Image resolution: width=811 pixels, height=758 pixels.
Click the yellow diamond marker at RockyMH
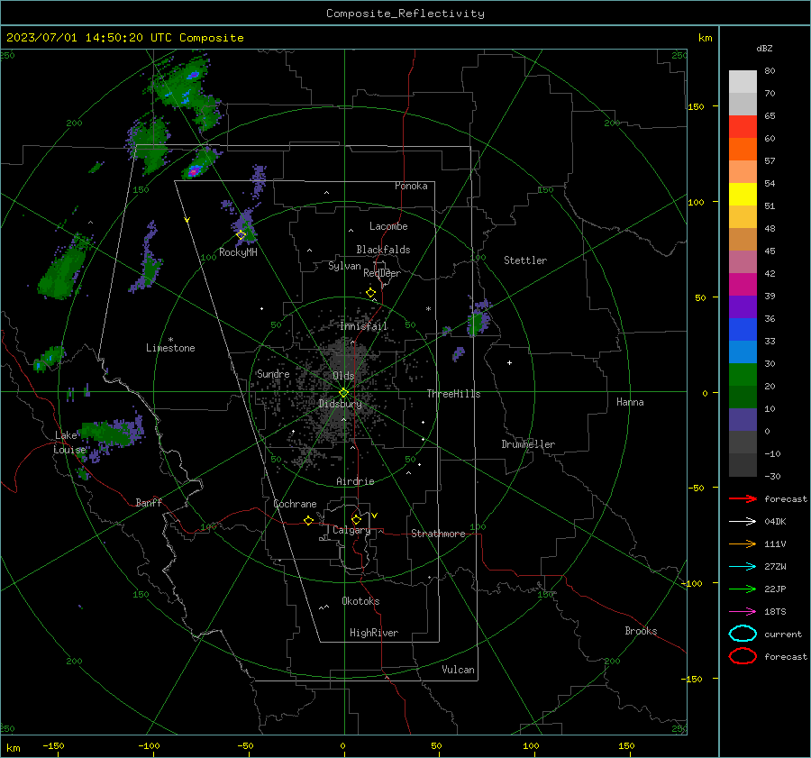[x=241, y=235]
